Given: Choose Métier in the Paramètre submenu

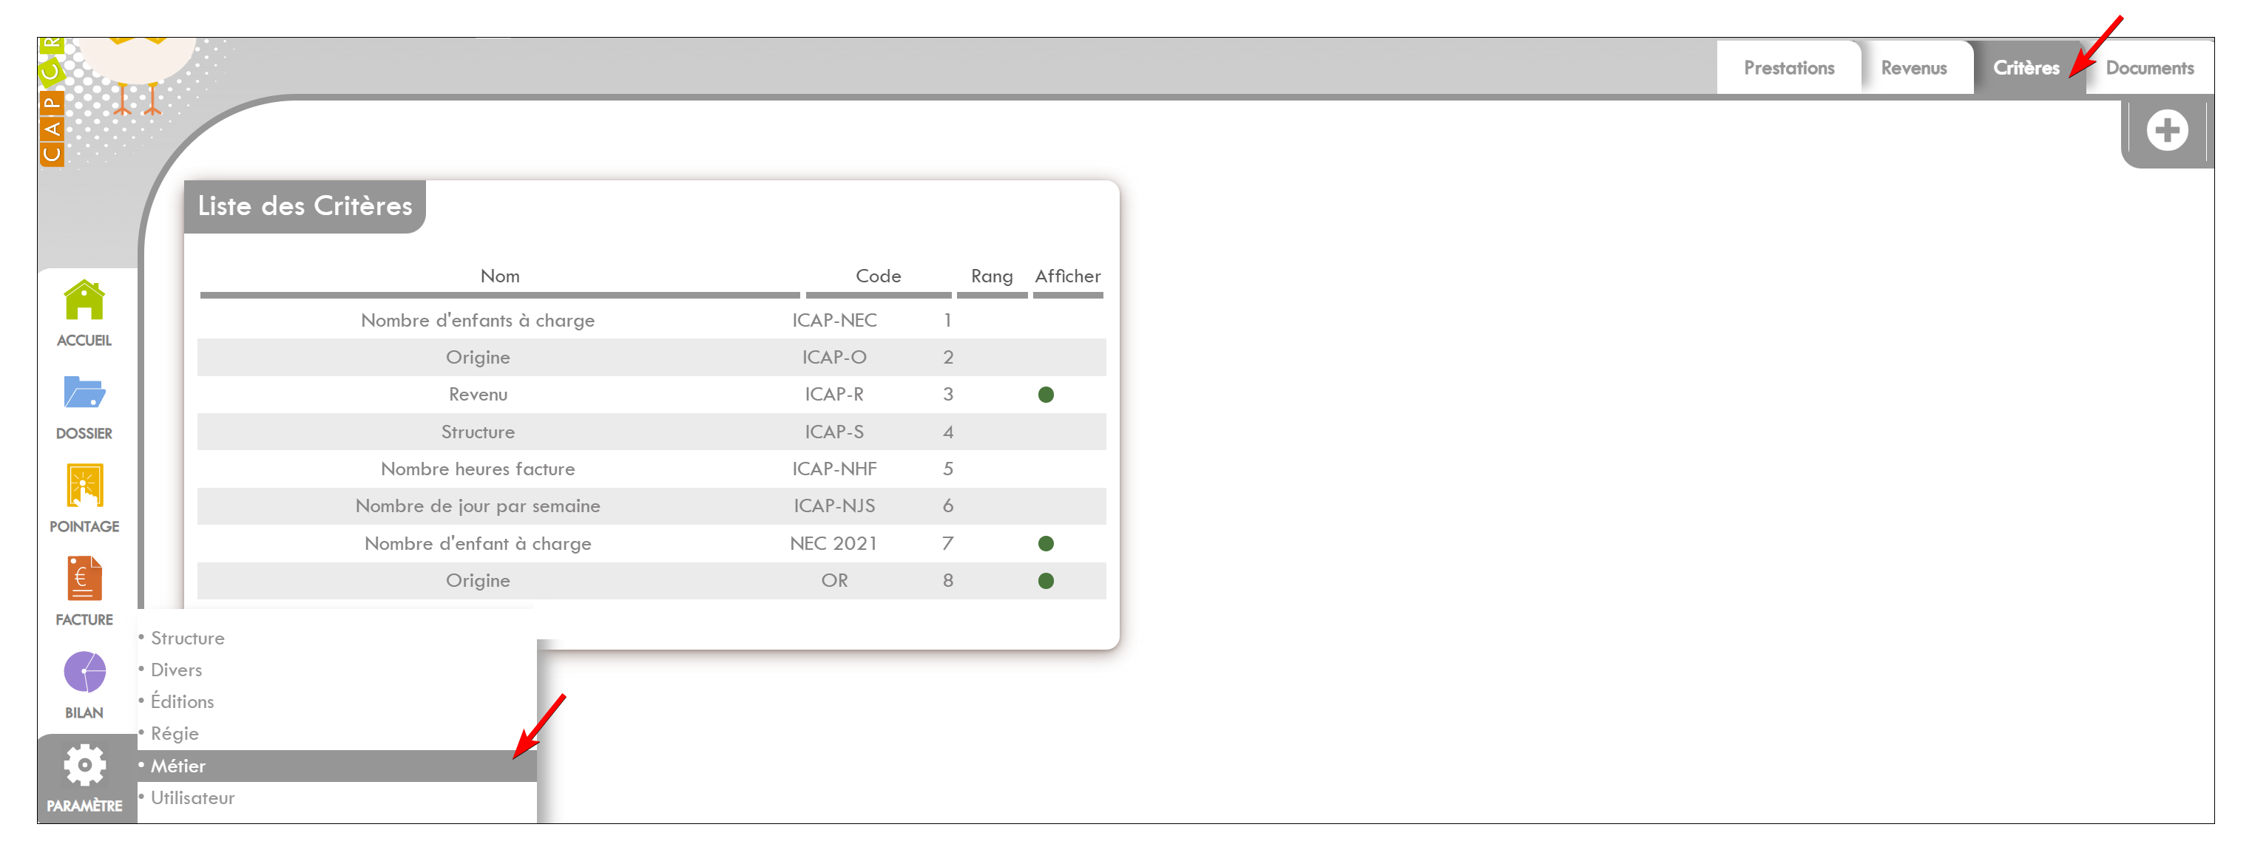Looking at the screenshot, I should click(x=337, y=766).
